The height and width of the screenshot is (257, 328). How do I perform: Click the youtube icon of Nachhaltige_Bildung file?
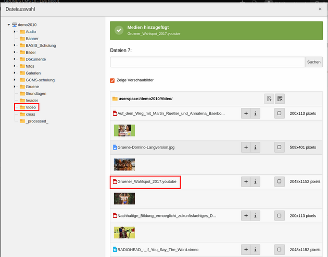(115, 215)
